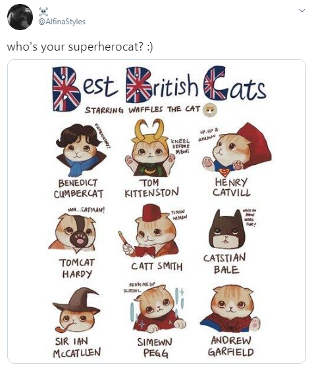Click the 'Starring Waffles the Cat' subtitle
This screenshot has width=312, height=369.
(x=143, y=110)
